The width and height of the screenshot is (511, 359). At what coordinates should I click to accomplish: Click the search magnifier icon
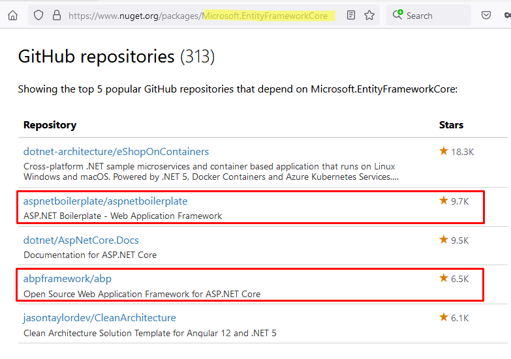397,14
